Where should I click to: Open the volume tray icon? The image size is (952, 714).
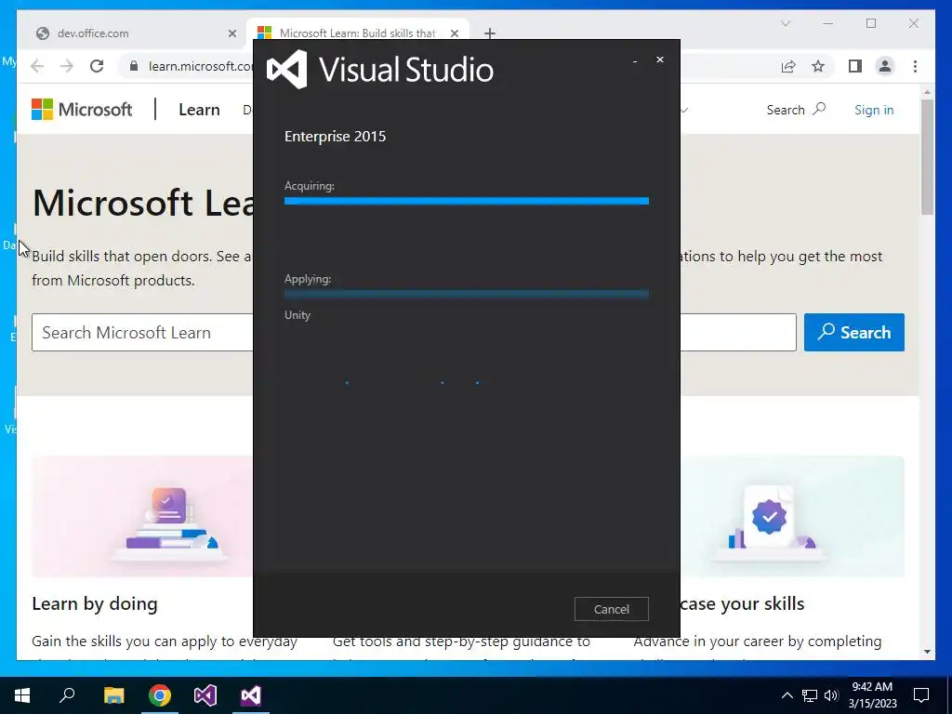point(831,695)
